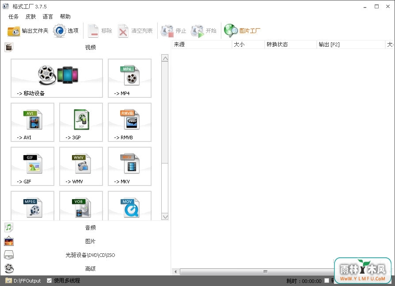Open the 任务 menu
The width and height of the screenshot is (395, 286).
point(13,17)
